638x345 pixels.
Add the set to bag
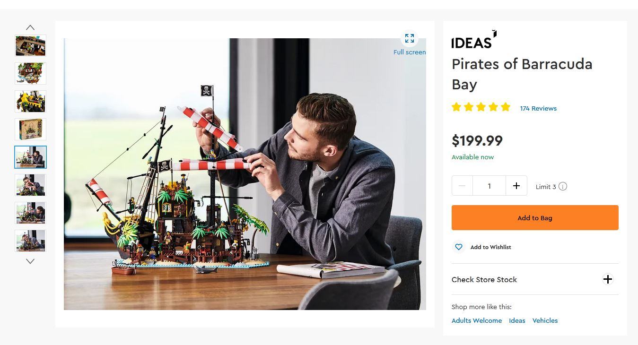(535, 218)
